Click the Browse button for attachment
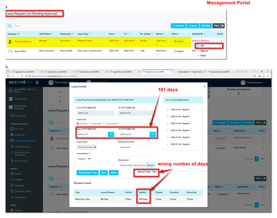The image size is (277, 218). click(151, 165)
